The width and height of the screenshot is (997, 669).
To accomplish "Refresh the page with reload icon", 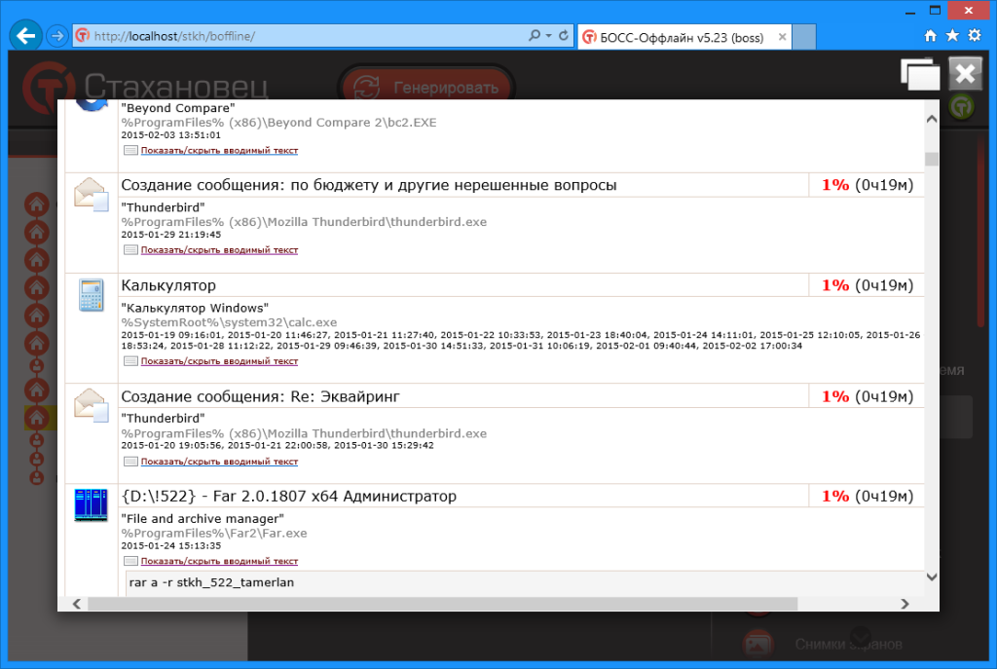I will pyautogui.click(x=564, y=36).
